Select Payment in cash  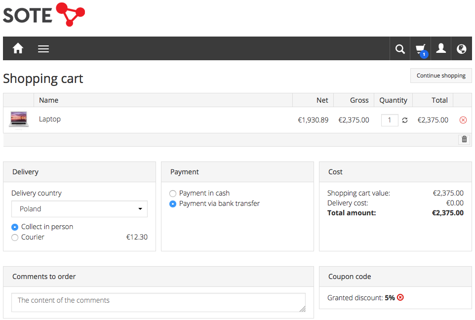coord(173,193)
